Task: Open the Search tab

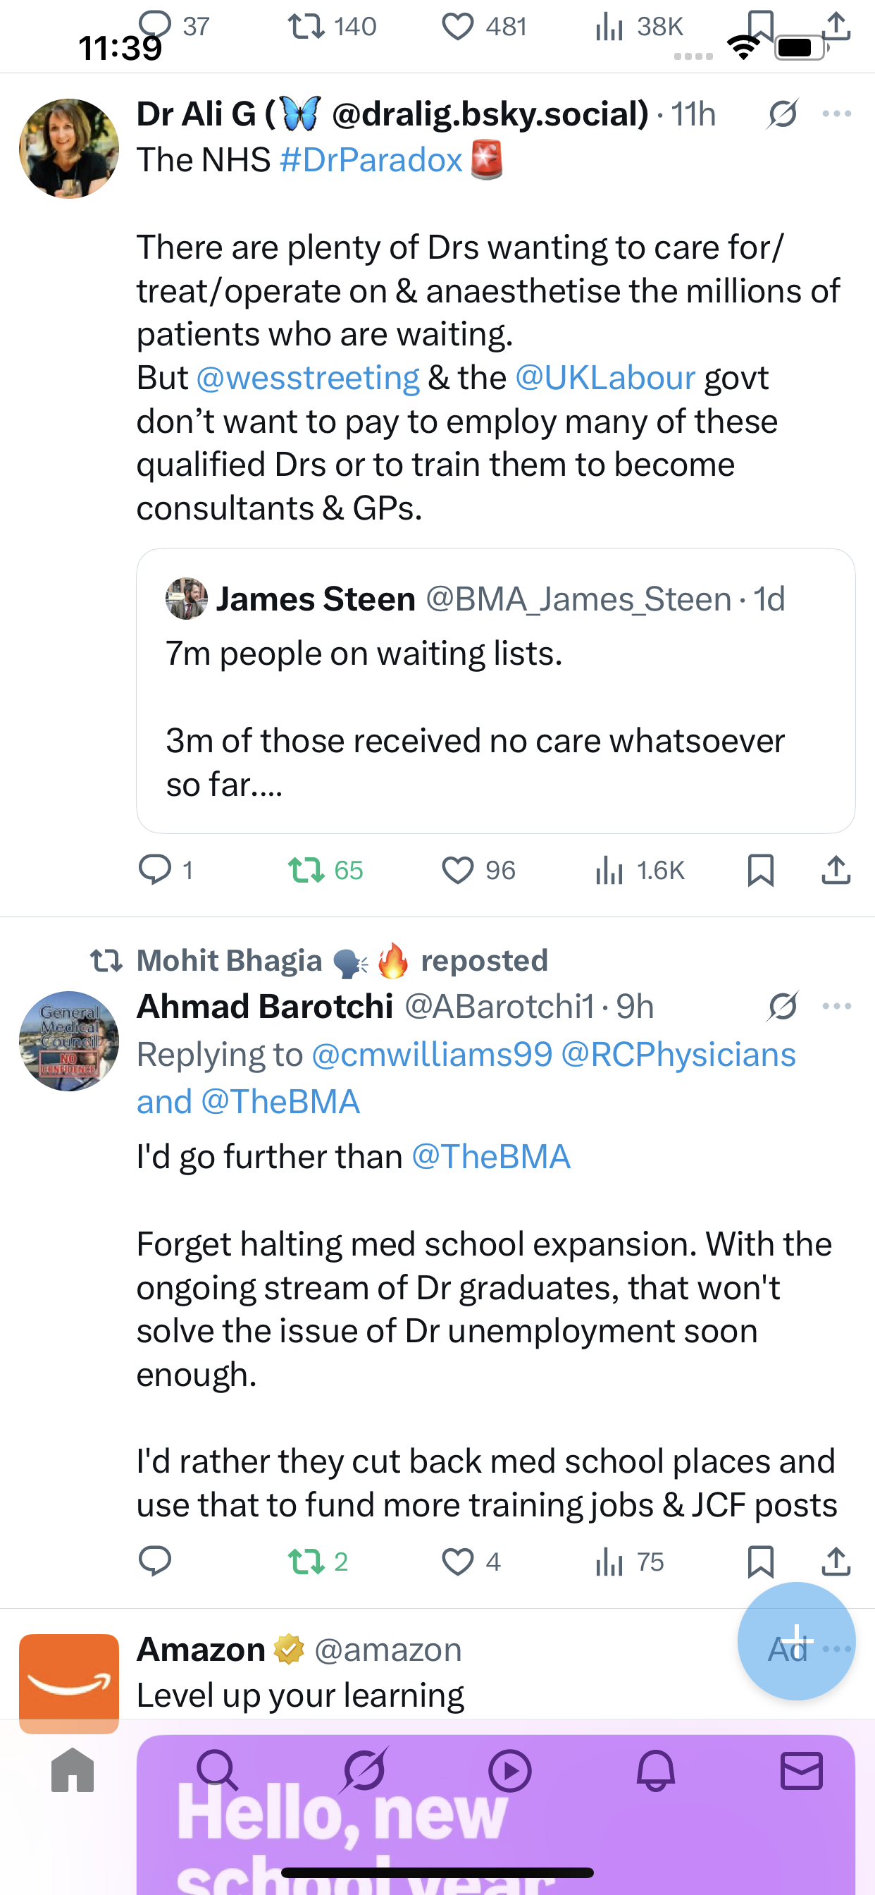Action: point(217,1770)
